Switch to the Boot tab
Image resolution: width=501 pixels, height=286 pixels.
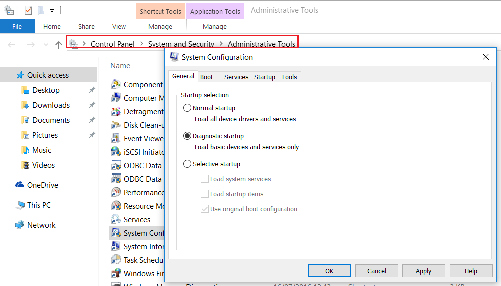[x=209, y=77]
